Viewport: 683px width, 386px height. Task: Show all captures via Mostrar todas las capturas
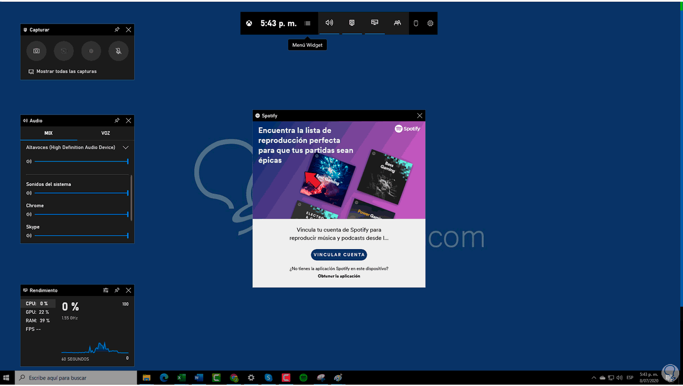62,71
